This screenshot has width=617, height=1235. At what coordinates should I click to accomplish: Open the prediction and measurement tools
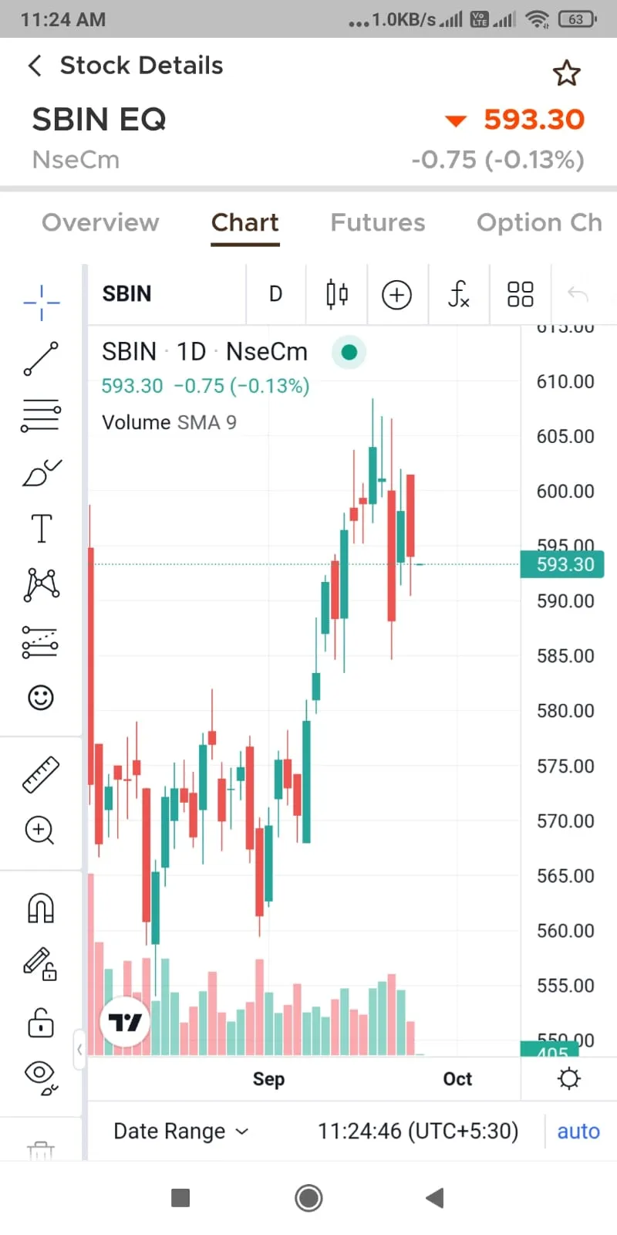(x=40, y=641)
